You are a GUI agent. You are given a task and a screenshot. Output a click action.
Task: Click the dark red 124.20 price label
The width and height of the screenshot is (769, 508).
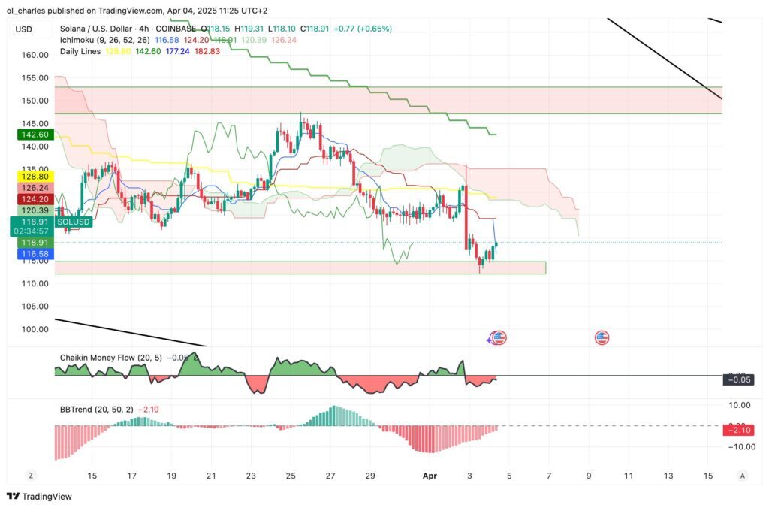31,199
